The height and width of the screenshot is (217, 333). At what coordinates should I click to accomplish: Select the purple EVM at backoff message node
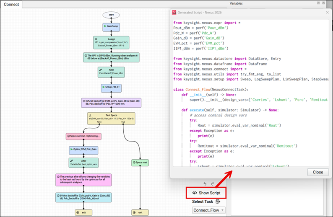pyautogui.click(x=111, y=103)
